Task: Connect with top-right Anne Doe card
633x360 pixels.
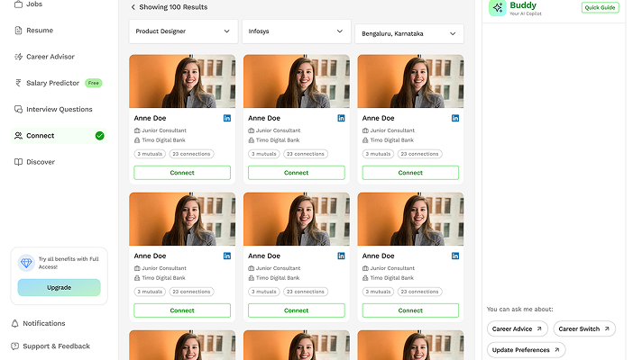Action: [x=410, y=173]
